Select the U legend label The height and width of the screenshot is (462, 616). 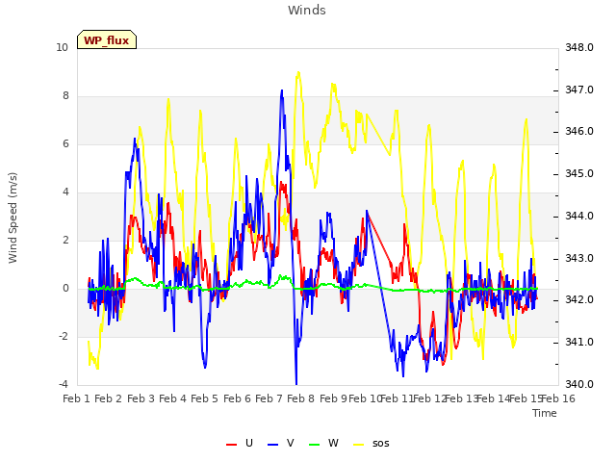click(249, 443)
